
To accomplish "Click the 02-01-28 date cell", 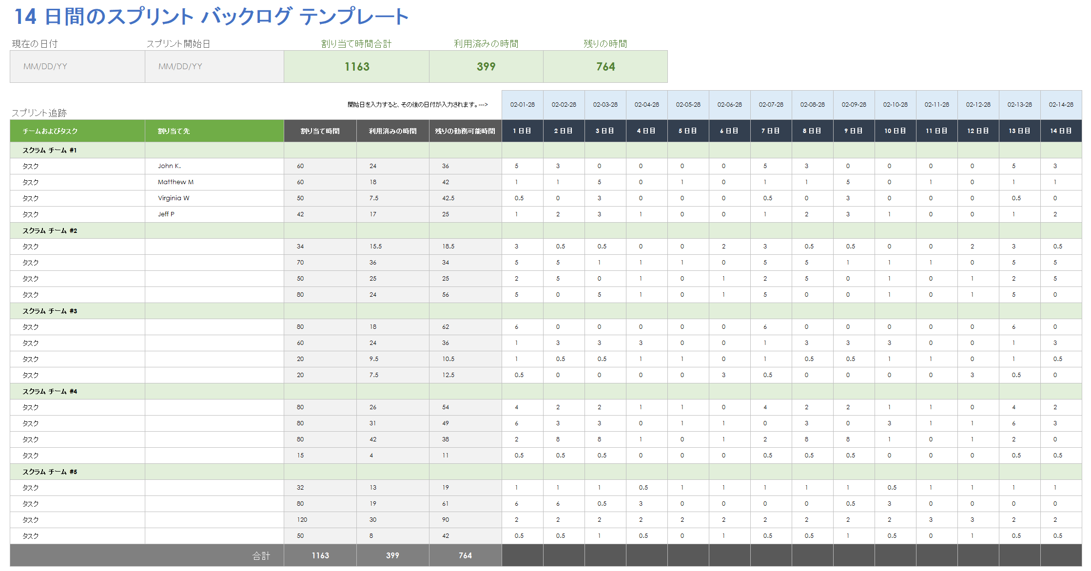I will pos(523,105).
